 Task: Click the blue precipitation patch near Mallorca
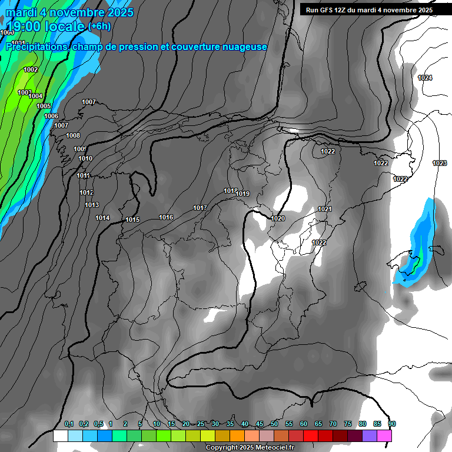tap(417, 245)
